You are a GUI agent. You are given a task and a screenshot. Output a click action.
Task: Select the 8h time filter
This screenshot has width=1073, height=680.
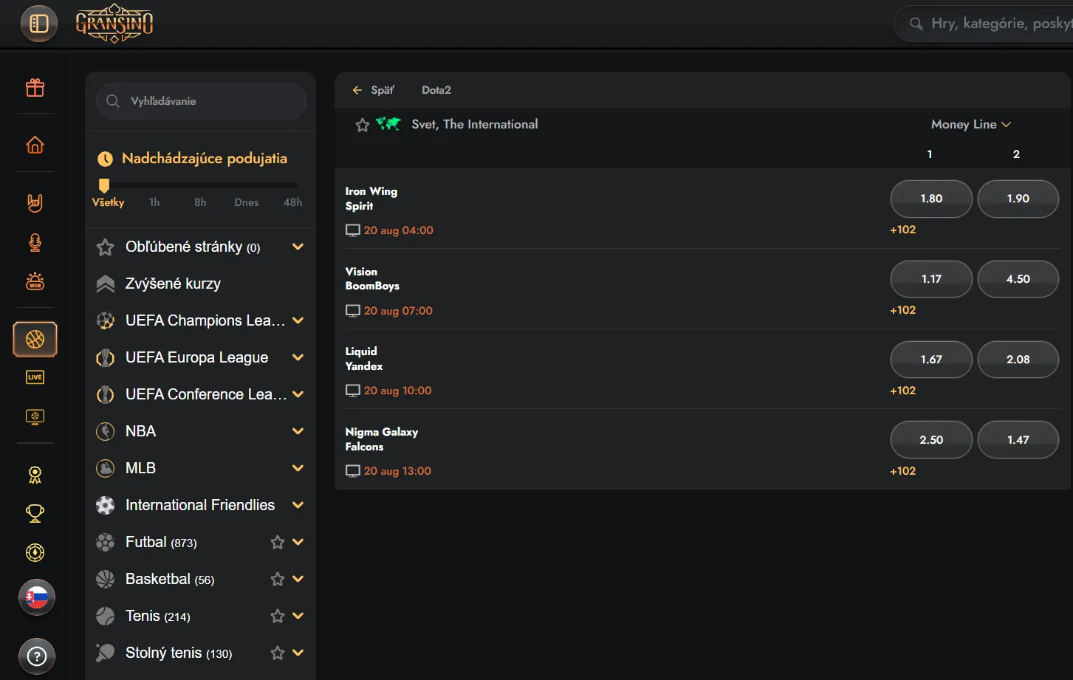pyautogui.click(x=200, y=202)
